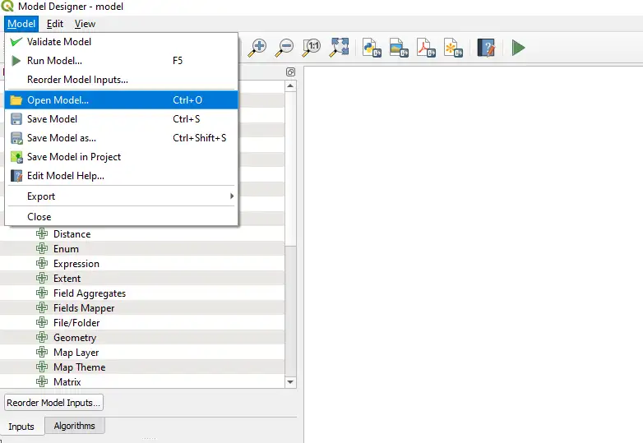Click the Zoom to 100% icon
643x443 pixels.
tap(312, 48)
